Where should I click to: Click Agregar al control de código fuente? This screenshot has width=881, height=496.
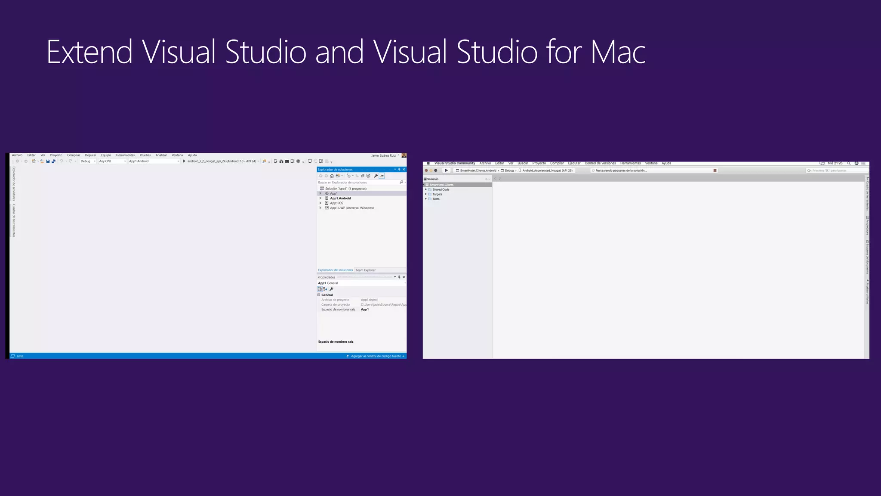[376, 356]
